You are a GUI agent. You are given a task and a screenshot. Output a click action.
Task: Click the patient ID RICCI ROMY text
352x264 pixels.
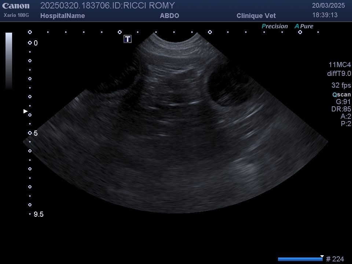149,5
